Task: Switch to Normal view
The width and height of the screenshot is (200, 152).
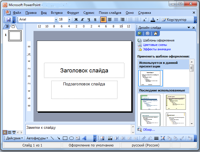Action: click(5, 132)
